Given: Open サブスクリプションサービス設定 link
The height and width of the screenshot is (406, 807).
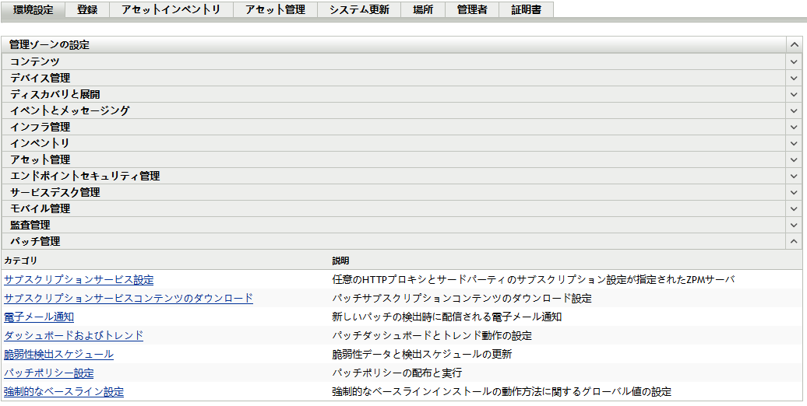Looking at the screenshot, I should tap(79, 280).
